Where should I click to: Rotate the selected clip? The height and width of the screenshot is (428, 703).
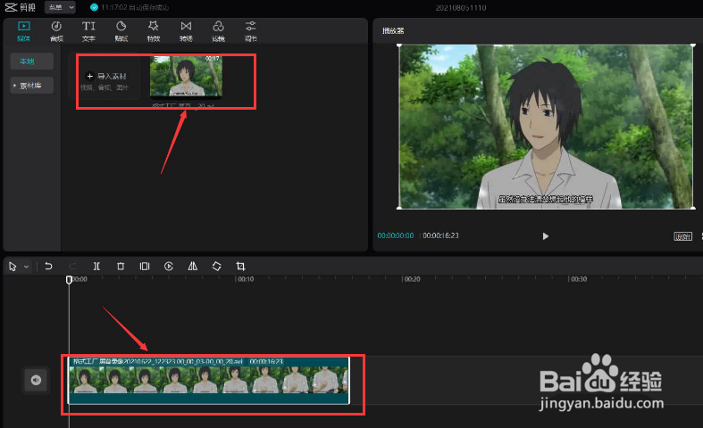[x=216, y=267]
